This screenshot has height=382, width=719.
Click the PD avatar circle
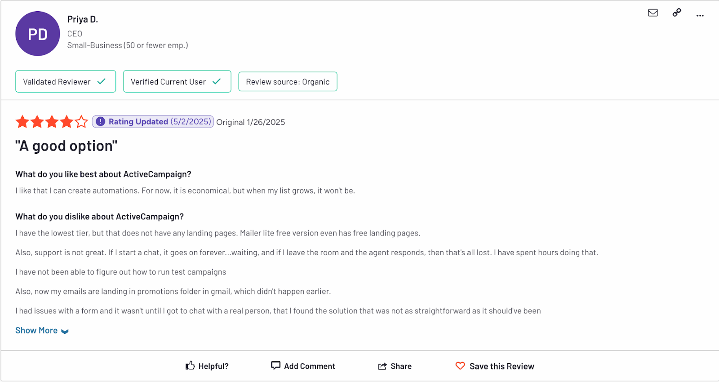38,34
